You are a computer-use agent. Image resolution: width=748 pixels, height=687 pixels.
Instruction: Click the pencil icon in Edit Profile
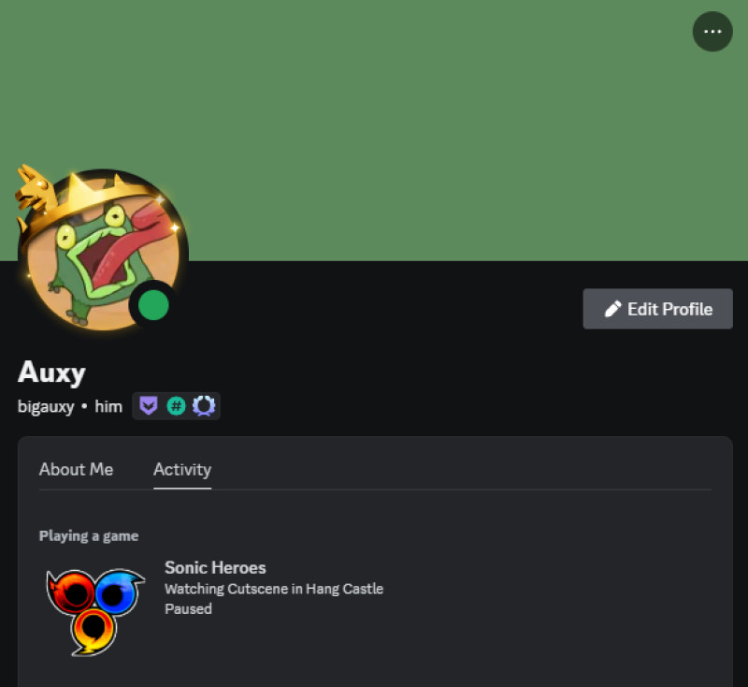click(612, 309)
